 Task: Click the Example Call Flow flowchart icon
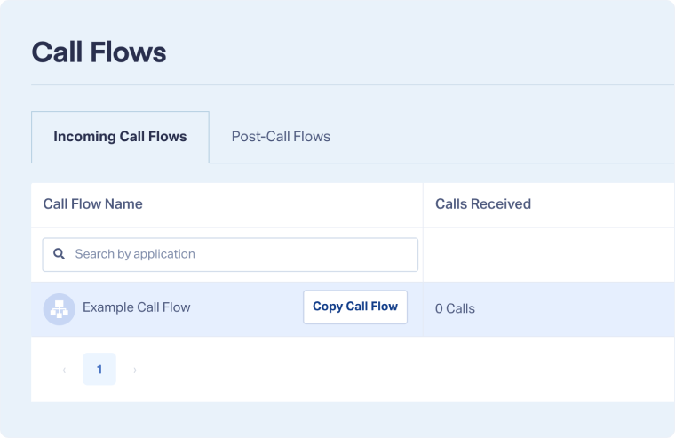(x=60, y=308)
